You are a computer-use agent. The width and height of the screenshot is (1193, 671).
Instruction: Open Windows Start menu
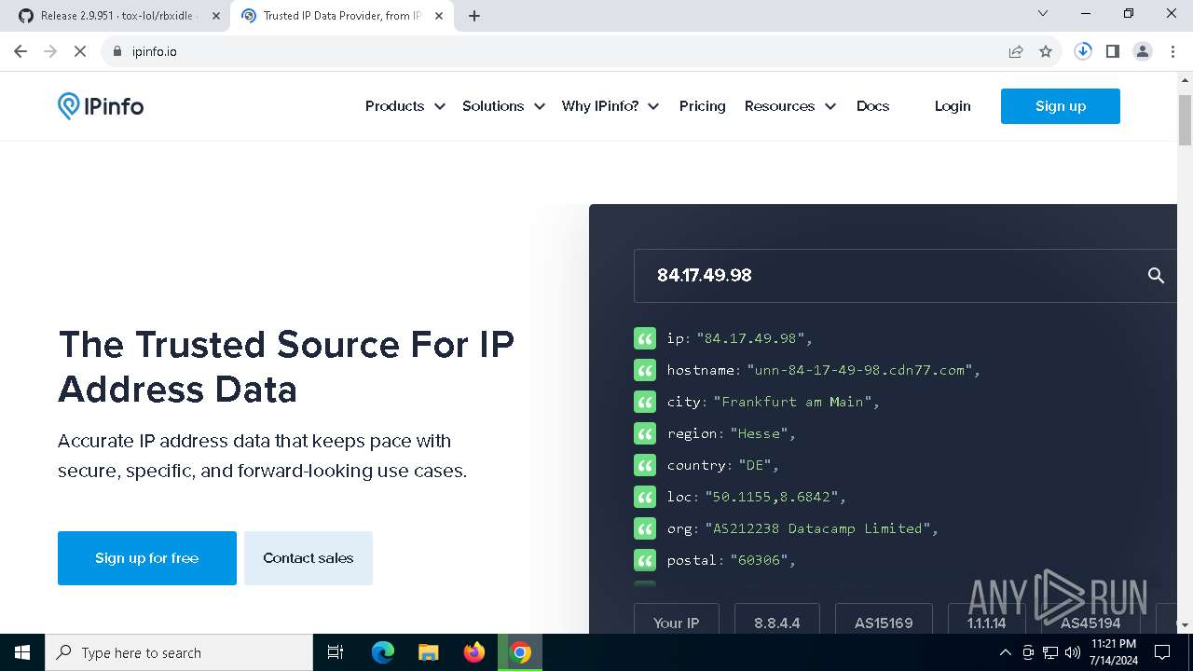22,652
